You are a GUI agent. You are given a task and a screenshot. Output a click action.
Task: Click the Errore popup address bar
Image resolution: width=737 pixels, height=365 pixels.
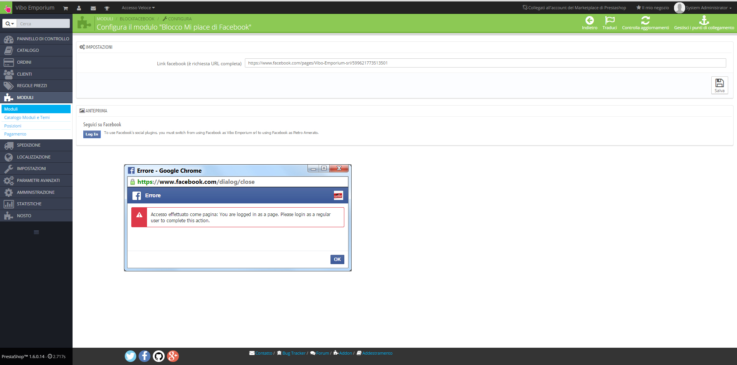pos(238,182)
